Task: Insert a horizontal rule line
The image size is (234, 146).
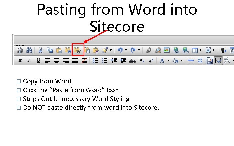Action: coord(190,61)
